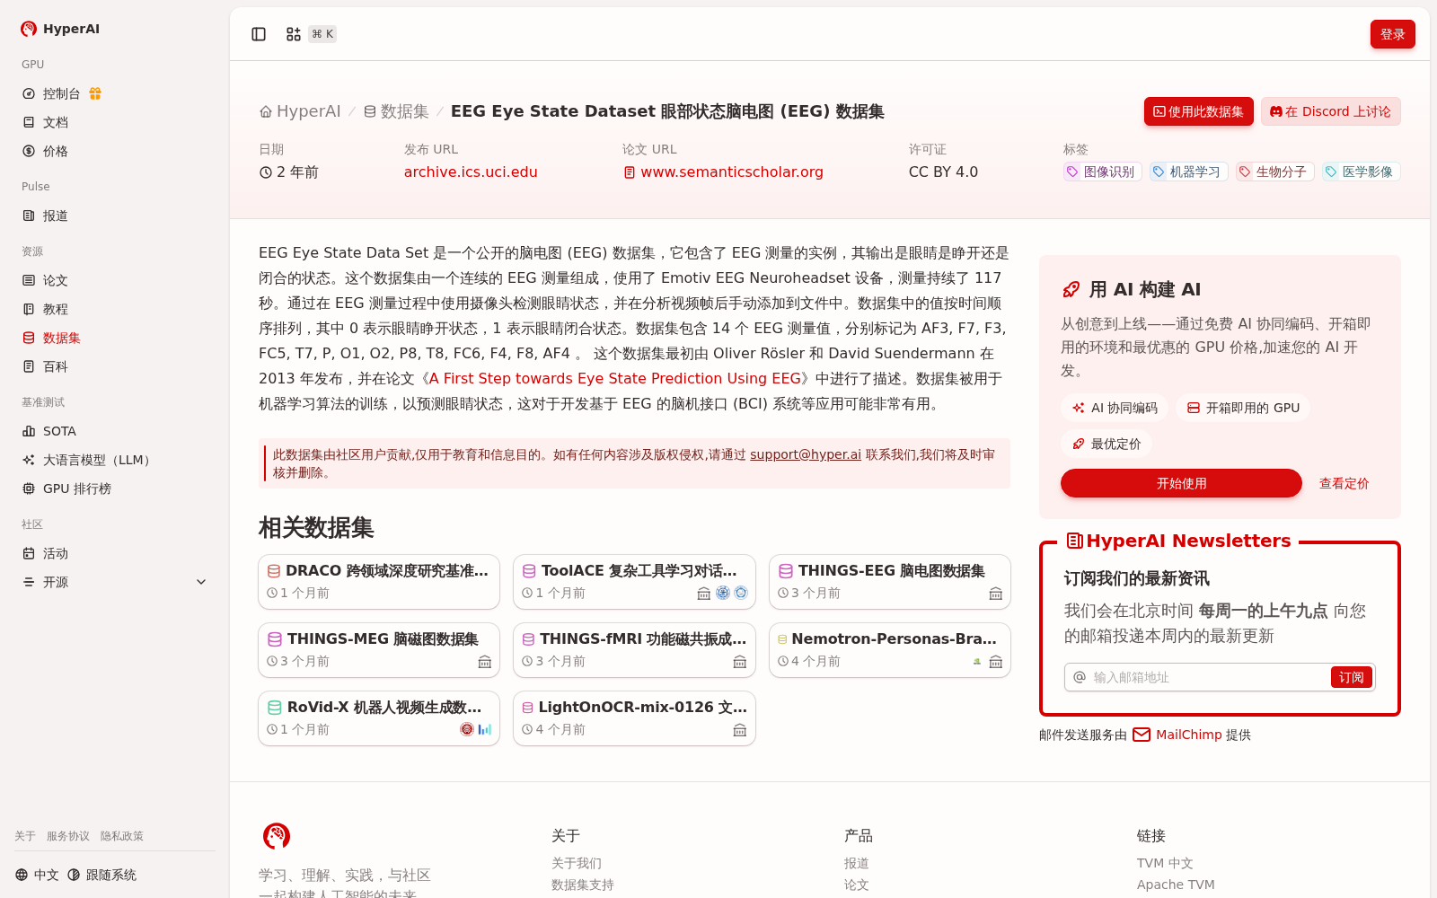The image size is (1437, 898).
Task: Click institution icon on ToolACE card
Action: click(704, 594)
